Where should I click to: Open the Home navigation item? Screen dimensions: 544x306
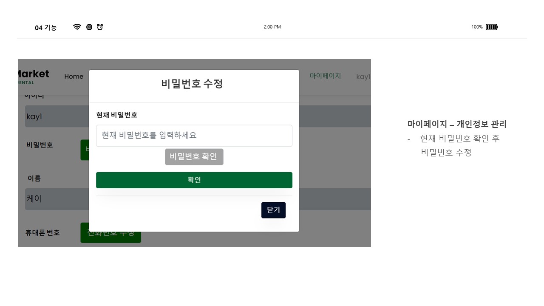coord(74,76)
